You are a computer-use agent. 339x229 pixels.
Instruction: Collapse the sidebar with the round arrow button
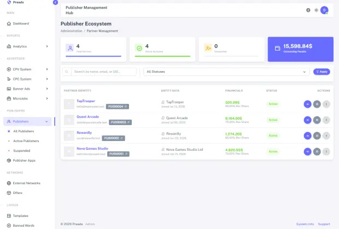pyautogui.click(x=55, y=2)
